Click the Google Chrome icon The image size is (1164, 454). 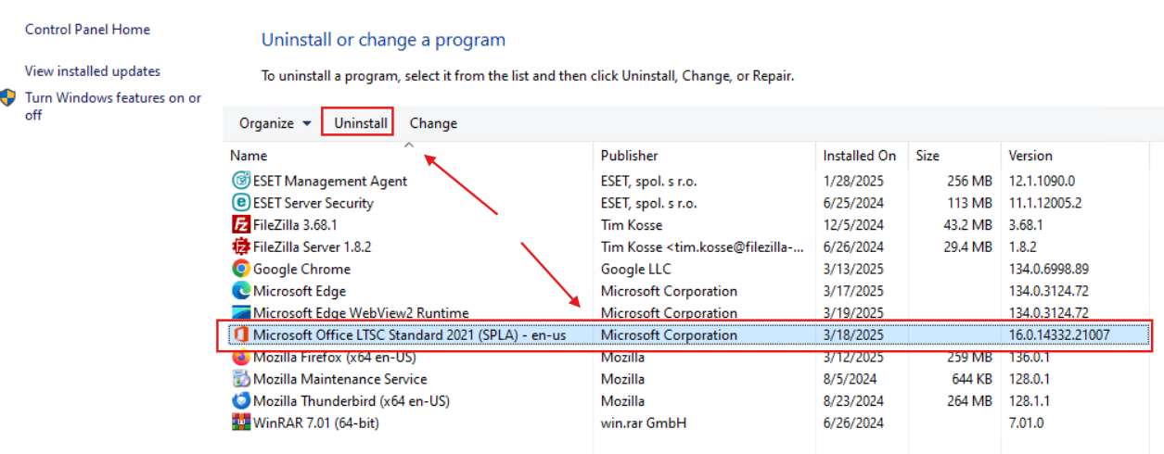[x=240, y=269]
